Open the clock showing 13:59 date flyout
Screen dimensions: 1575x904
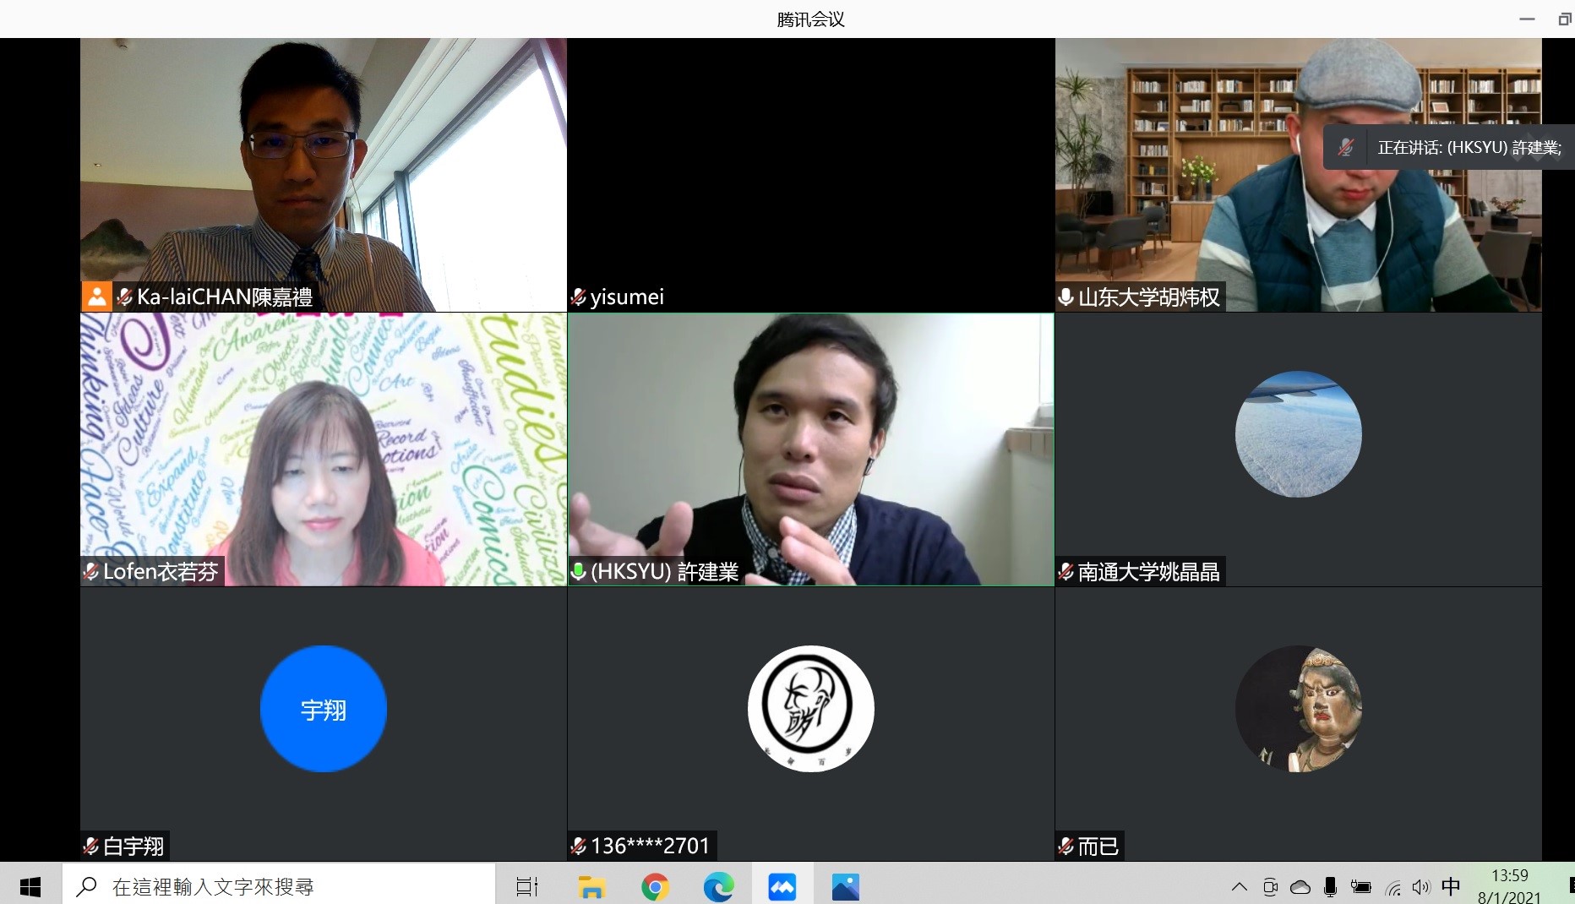[x=1509, y=885]
